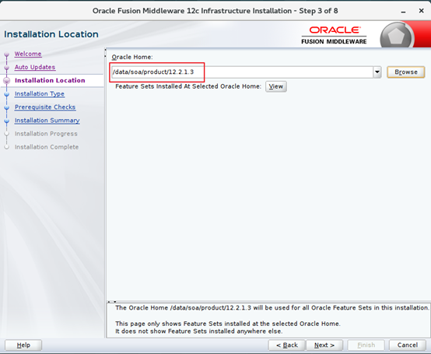Image resolution: width=431 pixels, height=354 pixels.
Task: View feature sets installed at Oracle Home
Action: coord(276,86)
